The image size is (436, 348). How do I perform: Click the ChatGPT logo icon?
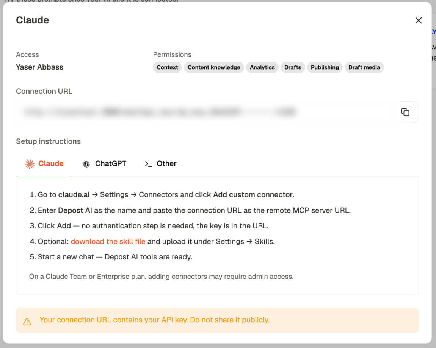click(x=86, y=164)
